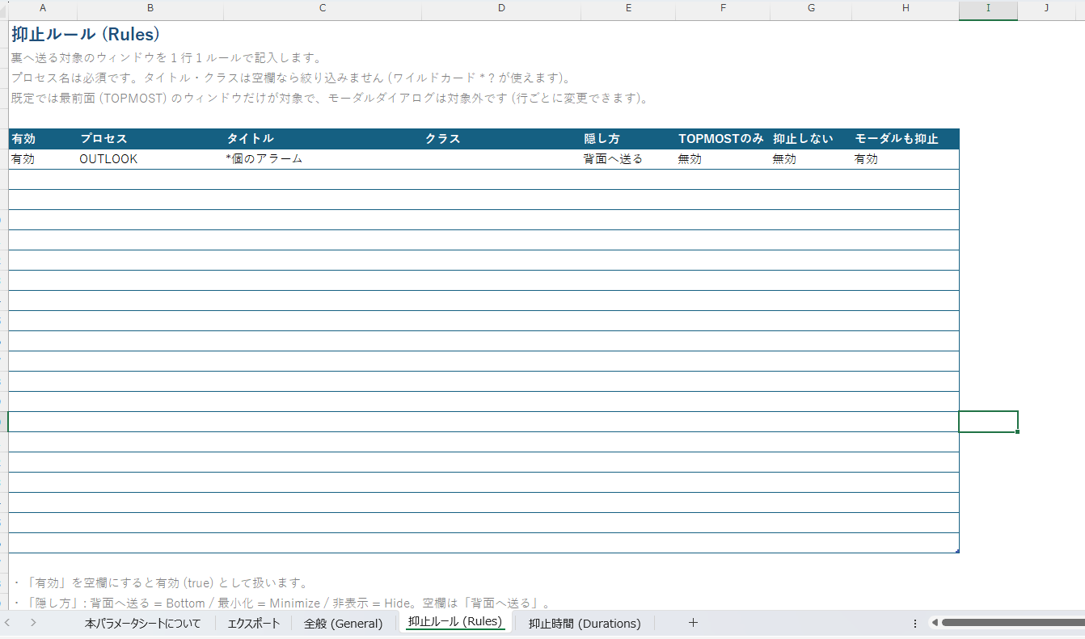Select the 無効 cell under 抑止しない
The width and height of the screenshot is (1085, 639).
pyautogui.click(x=811, y=159)
